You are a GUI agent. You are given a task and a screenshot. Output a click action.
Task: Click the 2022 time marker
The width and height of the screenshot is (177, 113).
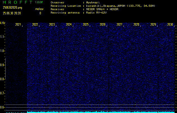tap(35, 25)
